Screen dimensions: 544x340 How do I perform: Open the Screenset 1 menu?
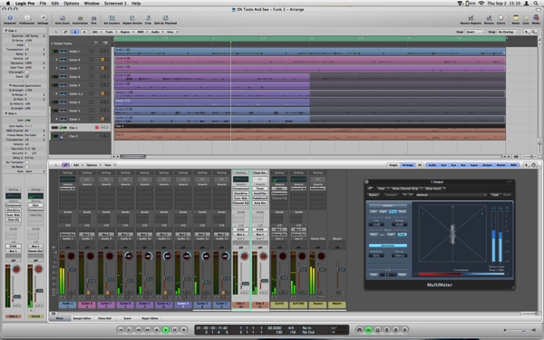pyautogui.click(x=115, y=3)
